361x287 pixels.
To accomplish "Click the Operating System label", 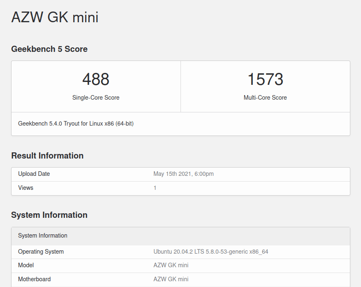I will 41,252.
